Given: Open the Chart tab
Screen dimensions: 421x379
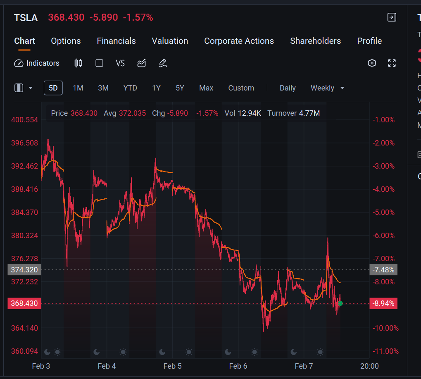Looking at the screenshot, I should coord(24,41).
